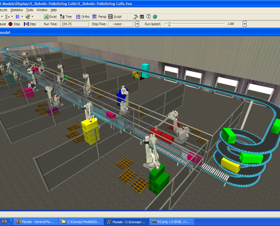
Task: Open the Window menu
Action: click(x=42, y=10)
